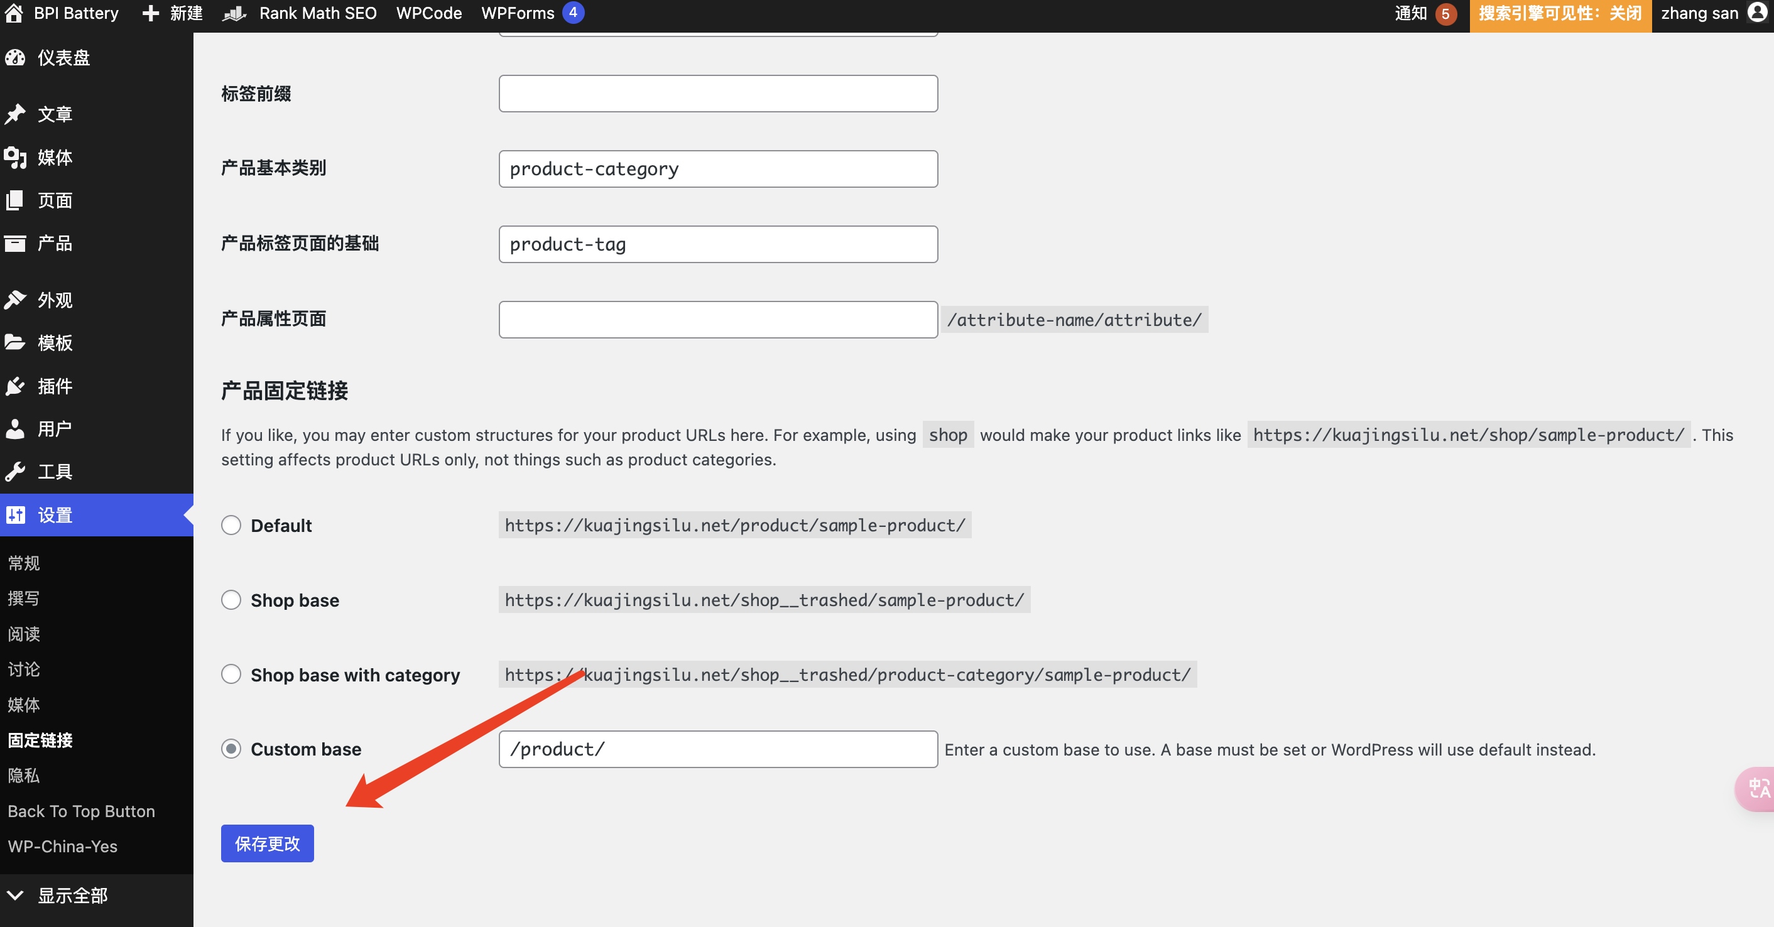
Task: Expand sidebar with 显示全部 chevron
Action: click(x=15, y=896)
